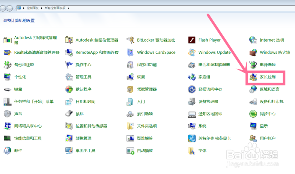295x174 pixels.
Task: Expand arrow between 控制面板 and 所有控制面板项
Action: click(42, 8)
